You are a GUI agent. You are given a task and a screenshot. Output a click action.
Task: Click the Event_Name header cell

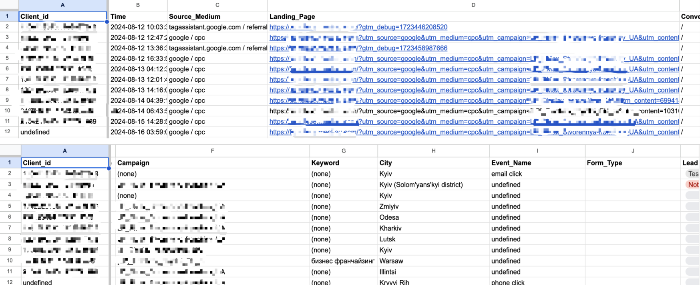click(x=537, y=163)
